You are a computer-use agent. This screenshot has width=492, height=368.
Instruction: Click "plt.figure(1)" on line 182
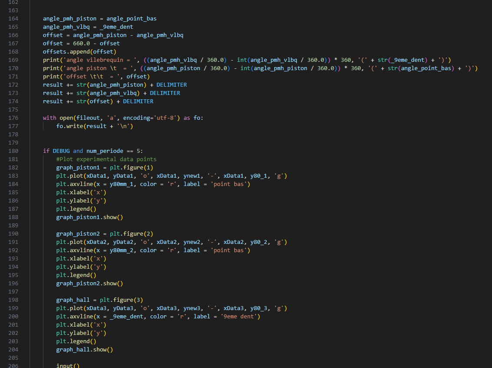[x=131, y=168]
